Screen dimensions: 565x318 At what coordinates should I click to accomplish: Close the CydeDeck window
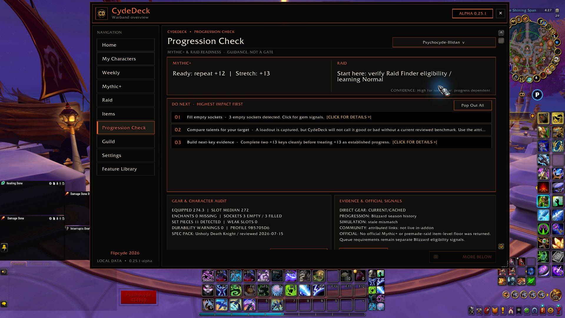click(501, 14)
